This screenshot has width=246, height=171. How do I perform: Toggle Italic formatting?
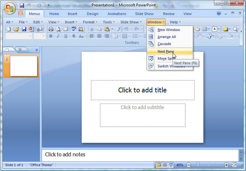(x=58, y=36)
